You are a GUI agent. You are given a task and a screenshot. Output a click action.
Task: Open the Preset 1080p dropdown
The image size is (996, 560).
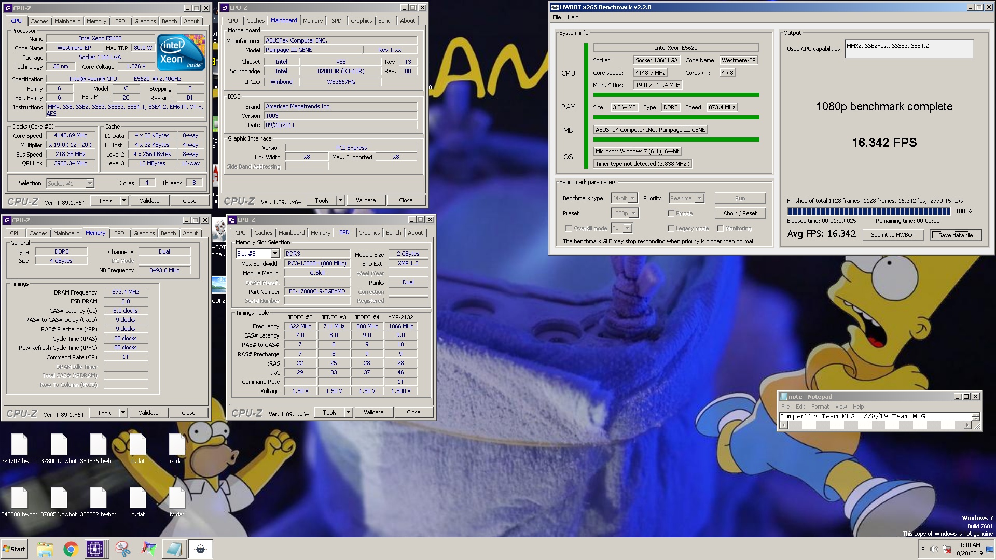[625, 213]
